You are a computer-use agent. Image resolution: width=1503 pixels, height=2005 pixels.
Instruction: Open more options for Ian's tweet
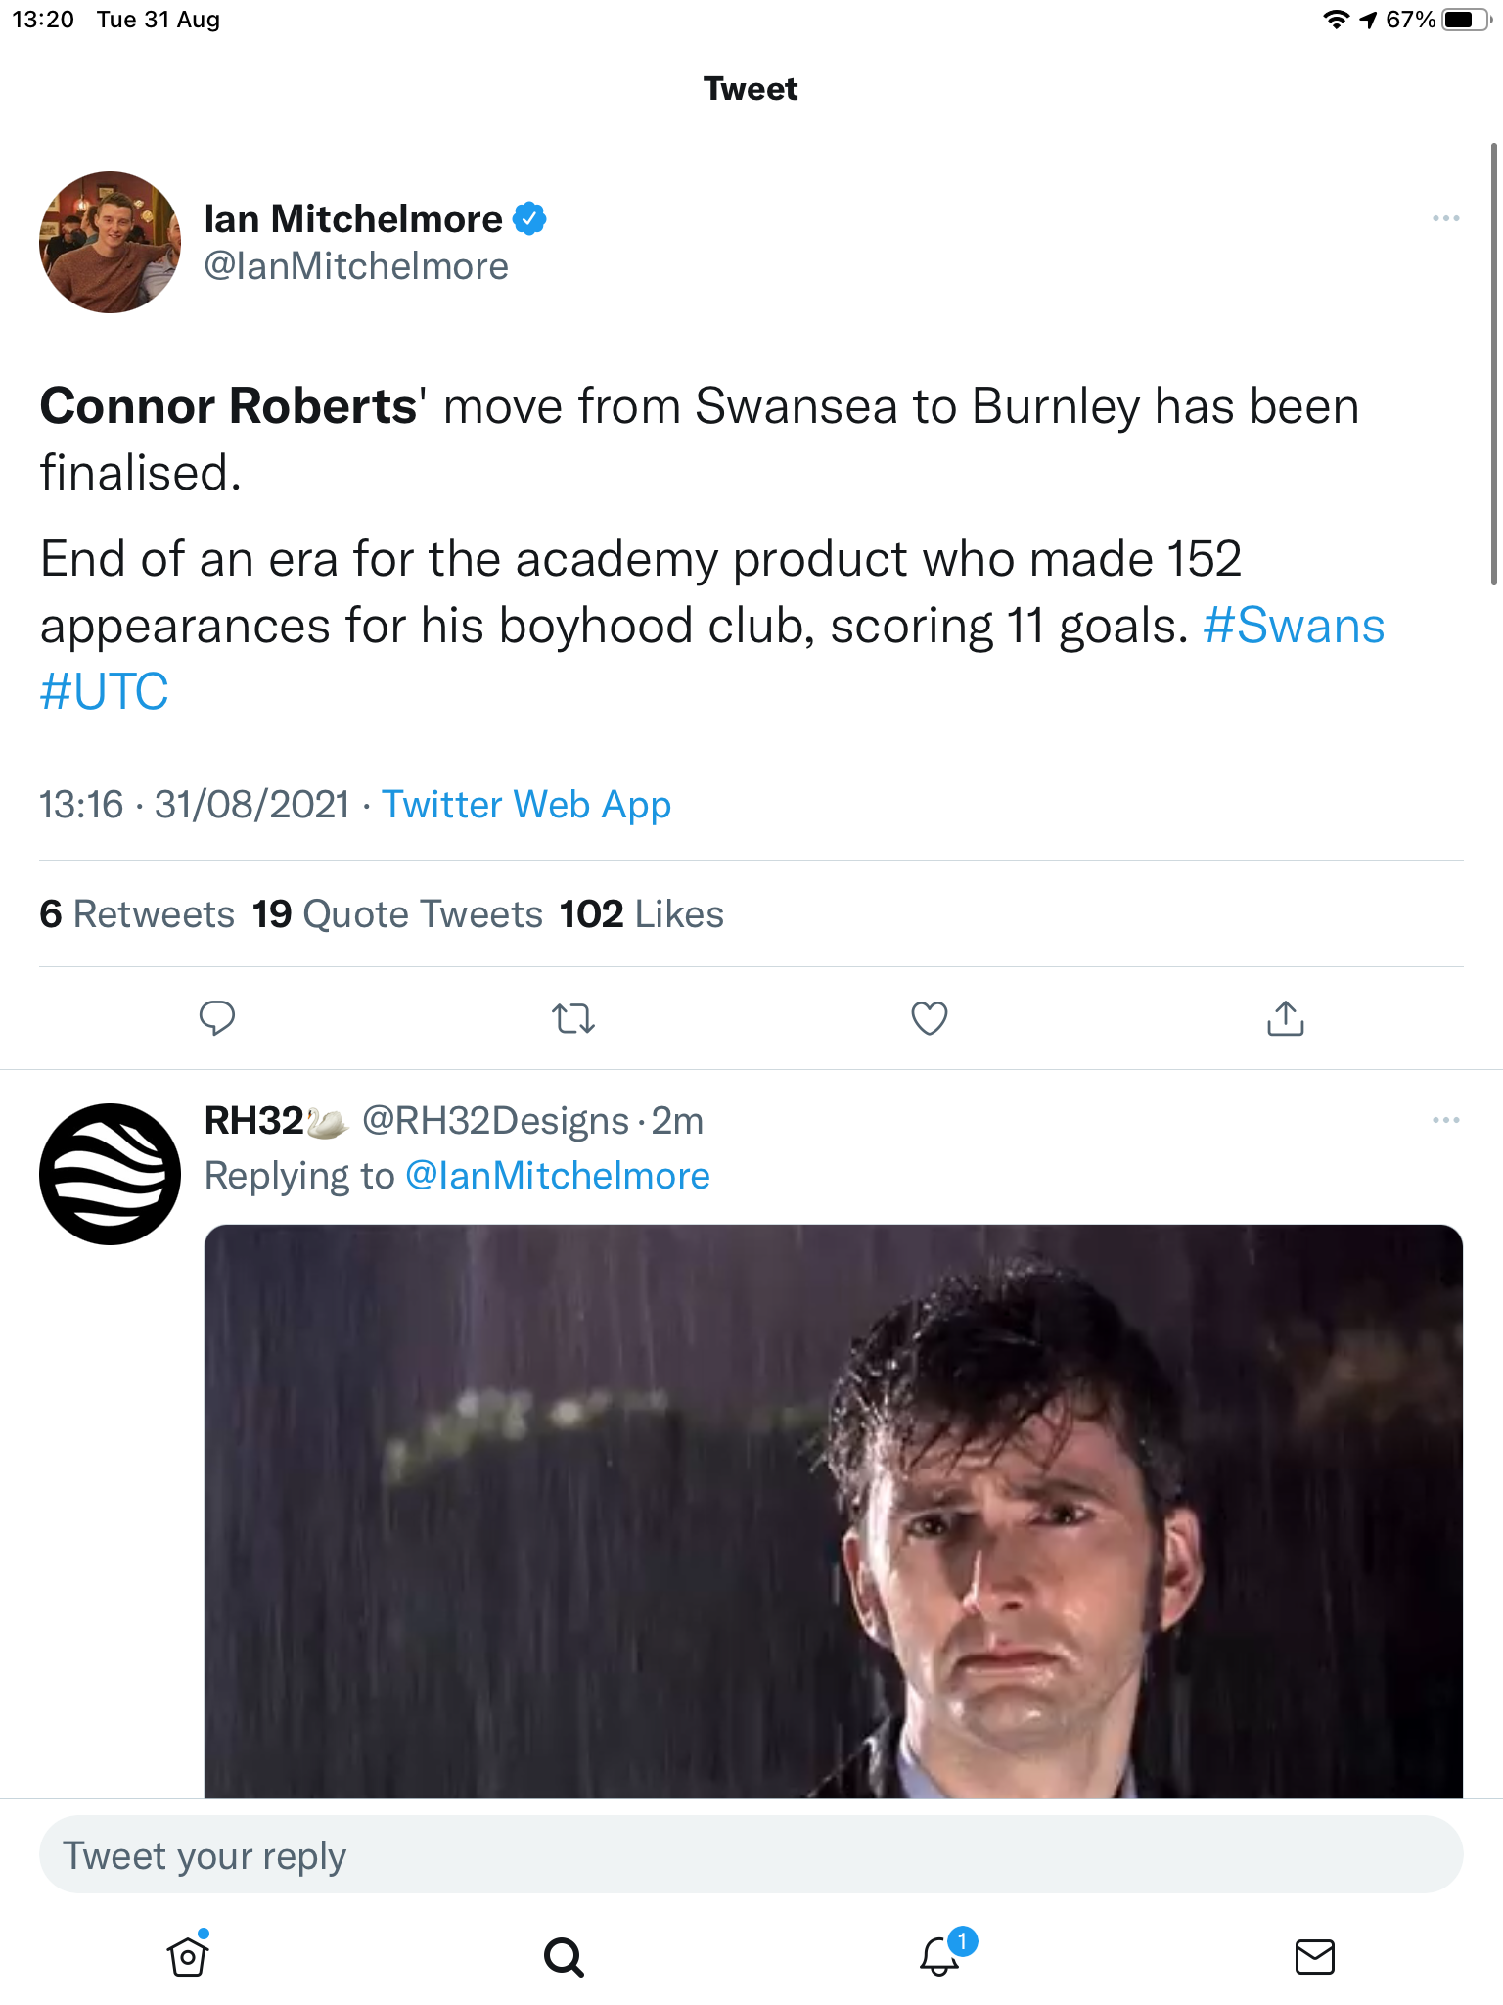click(1446, 218)
